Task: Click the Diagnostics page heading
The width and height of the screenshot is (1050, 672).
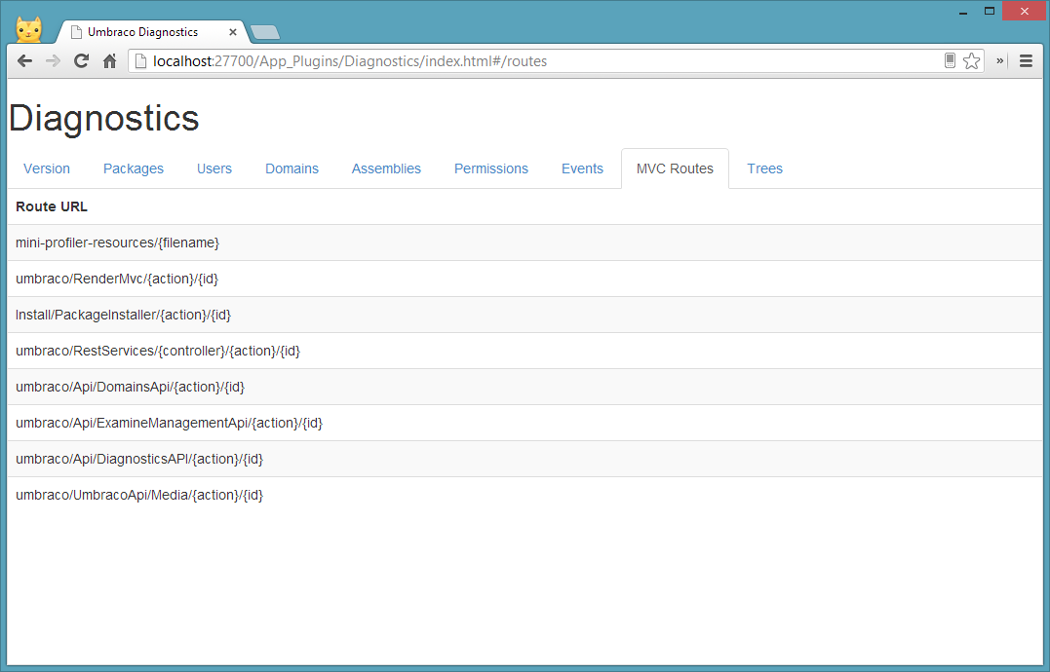Action: [103, 119]
